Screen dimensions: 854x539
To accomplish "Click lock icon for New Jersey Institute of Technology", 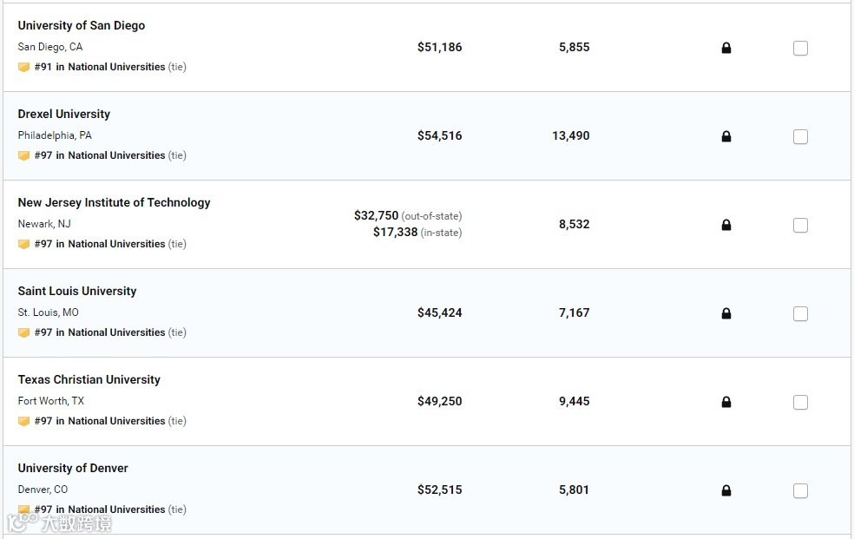I will pos(726,226).
